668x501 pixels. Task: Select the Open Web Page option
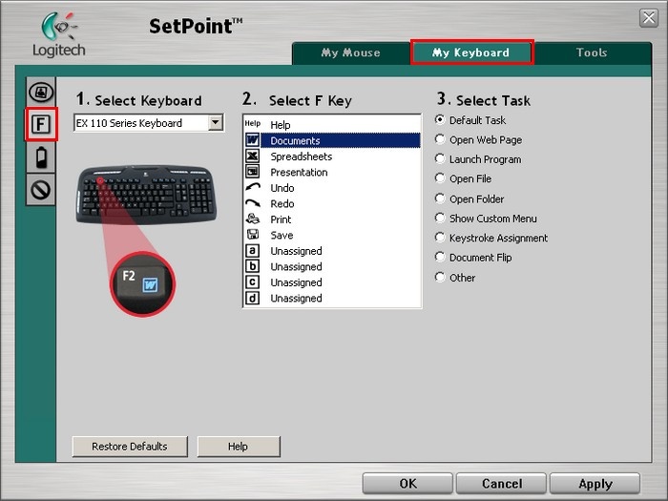click(x=440, y=139)
